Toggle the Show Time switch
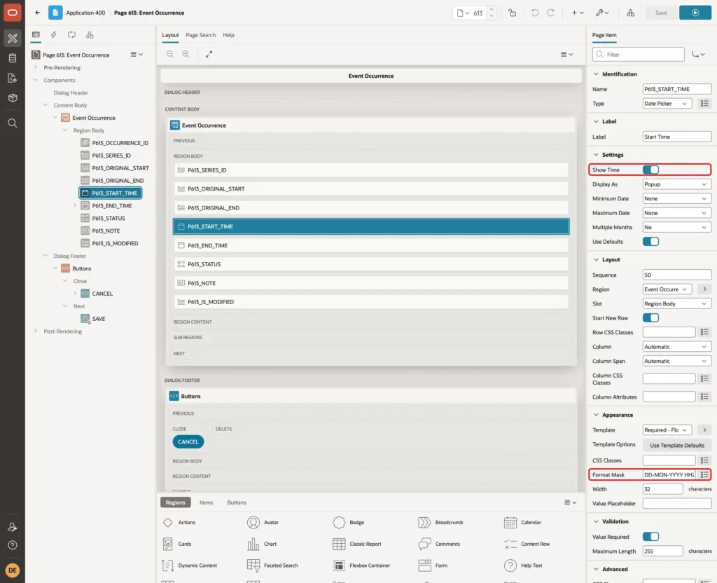 click(650, 170)
